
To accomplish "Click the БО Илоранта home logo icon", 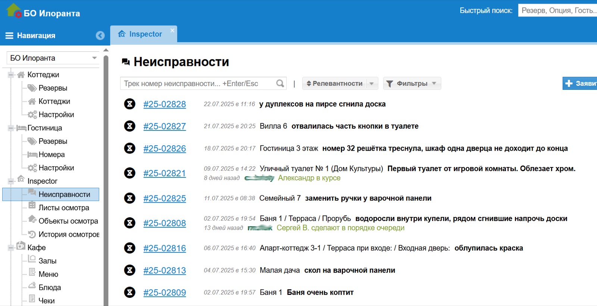I will tap(14, 10).
